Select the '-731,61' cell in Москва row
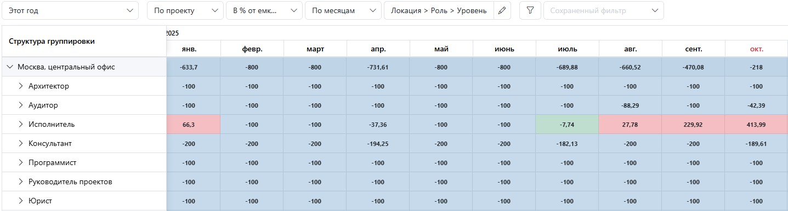788x211 pixels. pos(378,67)
